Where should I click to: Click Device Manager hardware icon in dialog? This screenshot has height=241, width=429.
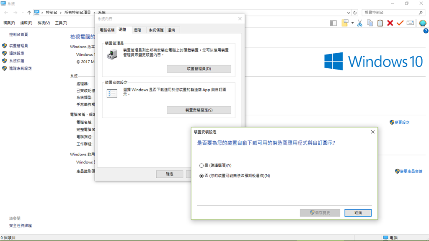tap(112, 54)
